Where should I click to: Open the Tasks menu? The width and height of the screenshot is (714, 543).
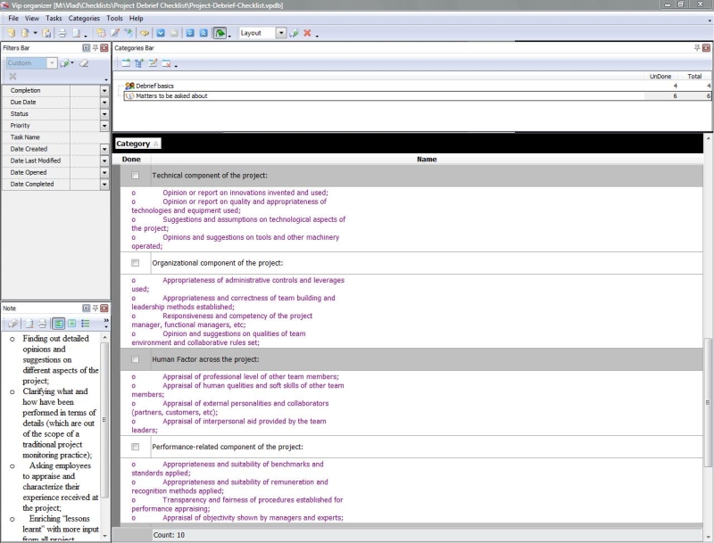(54, 18)
